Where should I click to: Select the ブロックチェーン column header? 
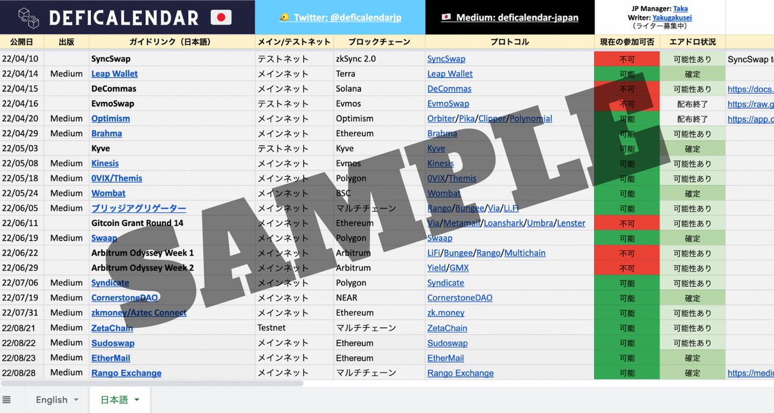tap(379, 42)
